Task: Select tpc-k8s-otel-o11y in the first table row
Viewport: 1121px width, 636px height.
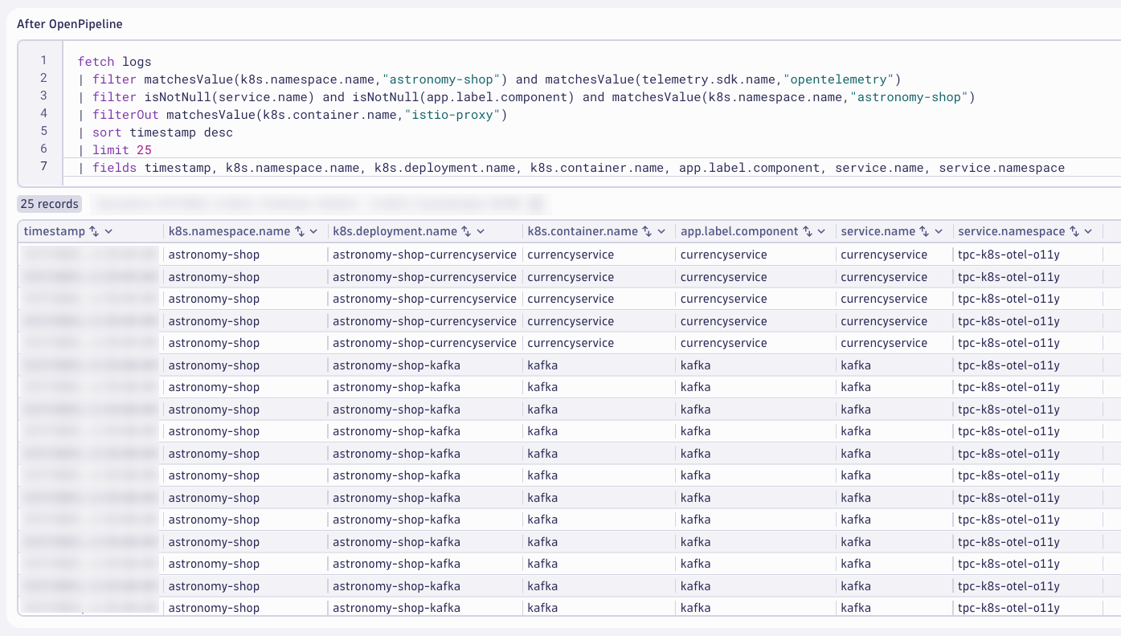Action: tap(1008, 255)
